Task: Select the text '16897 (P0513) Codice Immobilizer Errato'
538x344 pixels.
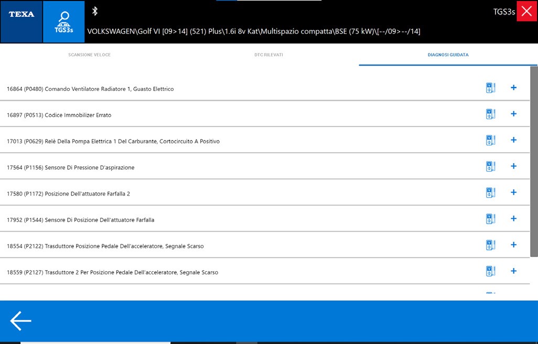Action: [x=59, y=115]
